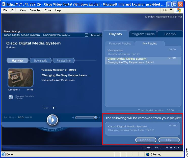188x158 pixels.
Task: Click the 'Monday, November 6 :: 3:34 PM' date
Action: (x=164, y=17)
